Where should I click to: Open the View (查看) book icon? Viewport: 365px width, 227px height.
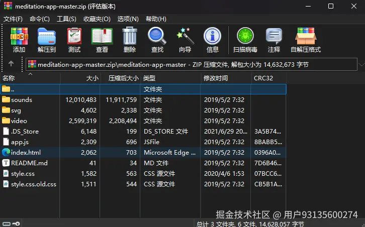click(102, 36)
